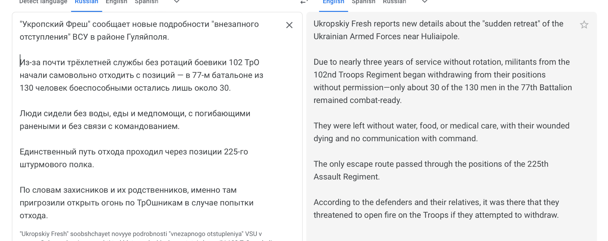This screenshot has width=608, height=241.
Task: Select the English target language tab
Action: (x=333, y=2)
